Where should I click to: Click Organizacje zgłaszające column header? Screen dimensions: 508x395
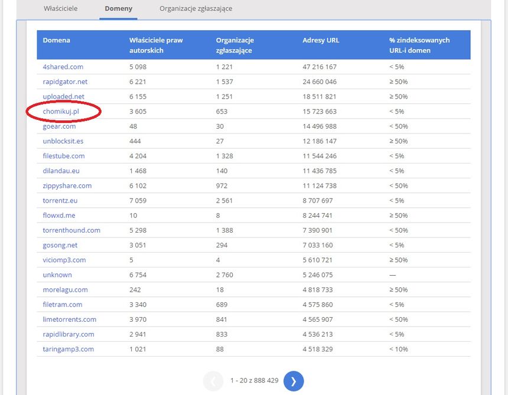[235, 45]
